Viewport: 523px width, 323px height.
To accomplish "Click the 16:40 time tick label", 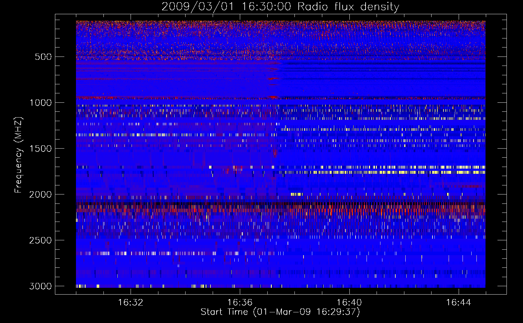I will 349,303.
